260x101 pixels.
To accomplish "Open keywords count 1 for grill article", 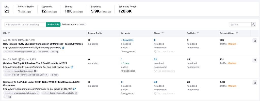I will coord(122,59).
